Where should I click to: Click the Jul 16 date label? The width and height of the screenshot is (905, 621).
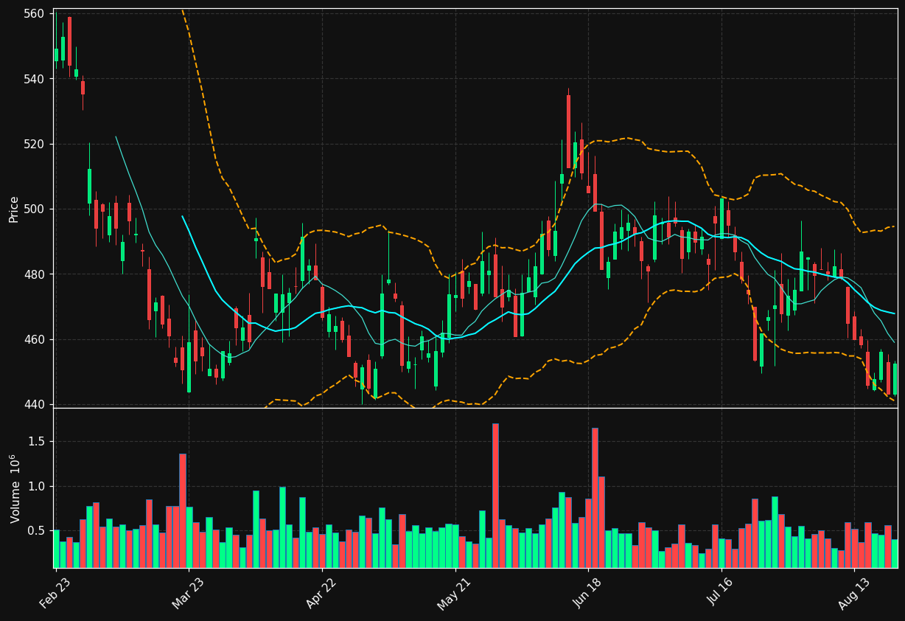721,591
